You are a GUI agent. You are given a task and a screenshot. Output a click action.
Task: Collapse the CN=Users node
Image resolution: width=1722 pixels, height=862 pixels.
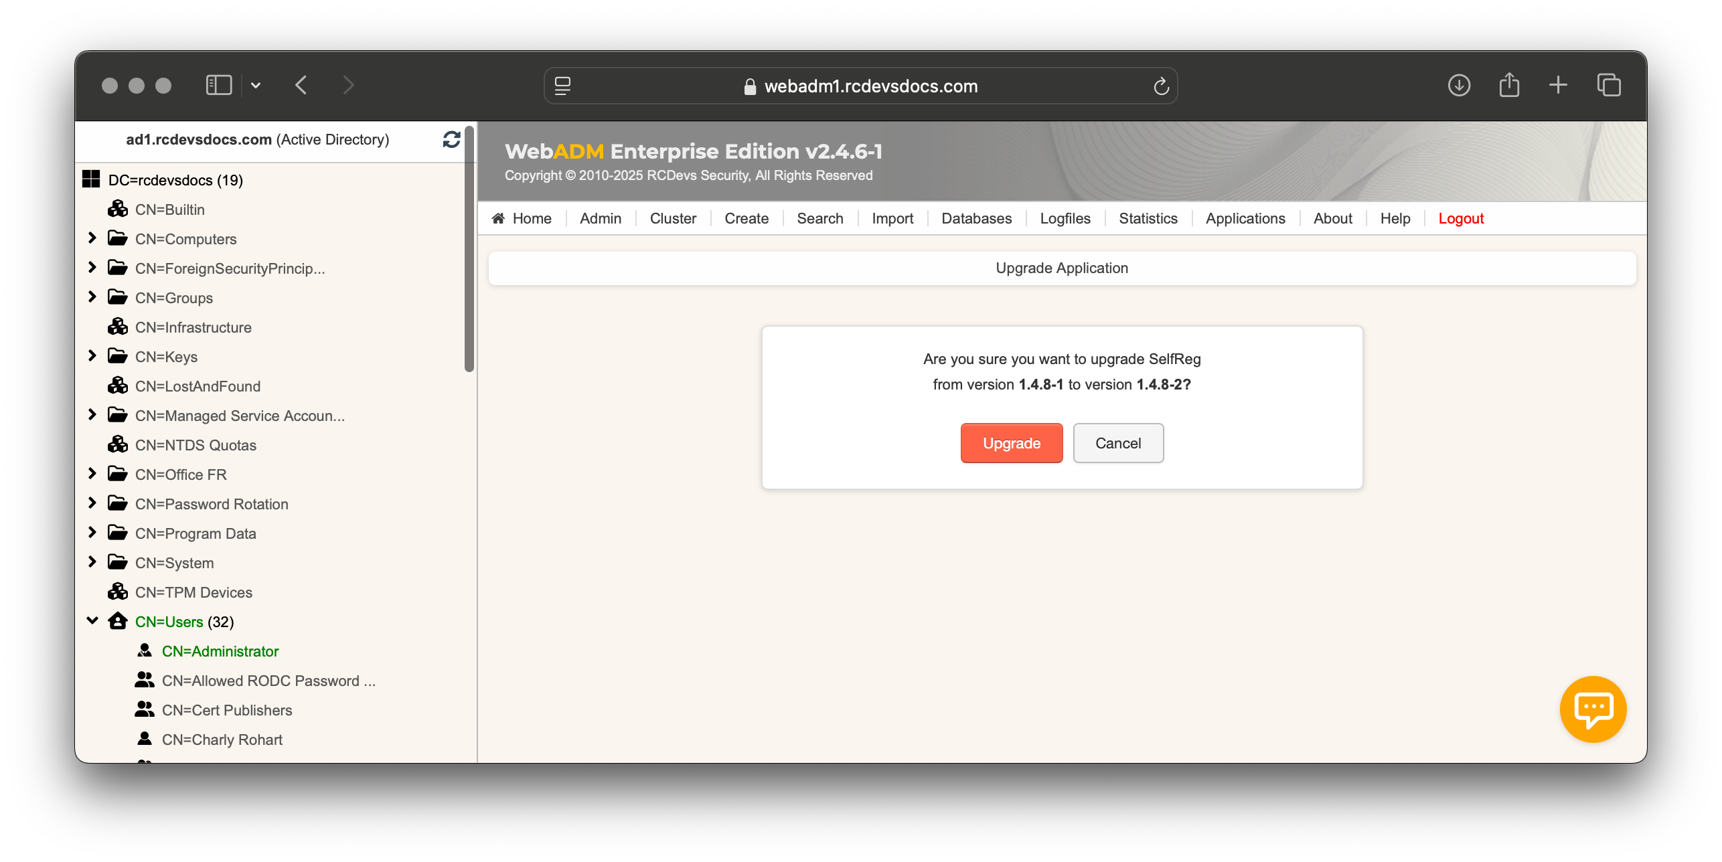click(x=92, y=621)
